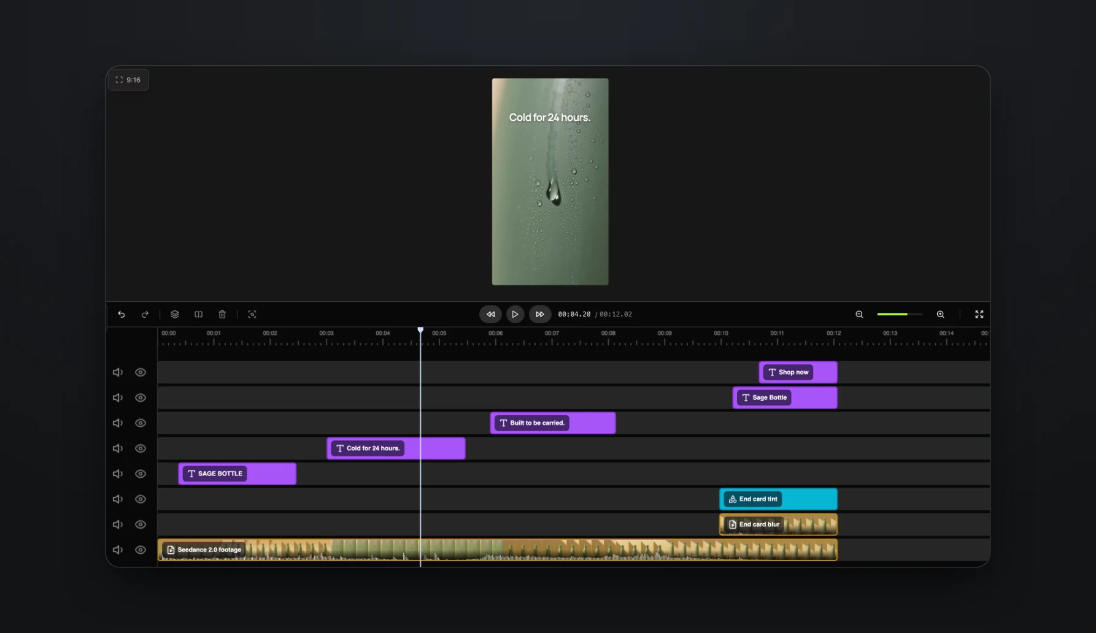
Task: Hide the SAGE BOTTLE title track
Action: coord(141,474)
